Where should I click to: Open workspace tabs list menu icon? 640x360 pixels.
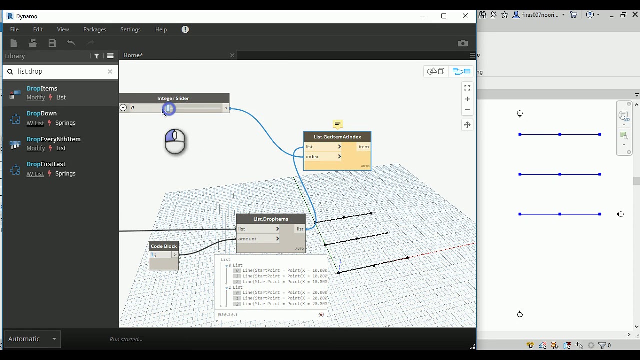472,55
